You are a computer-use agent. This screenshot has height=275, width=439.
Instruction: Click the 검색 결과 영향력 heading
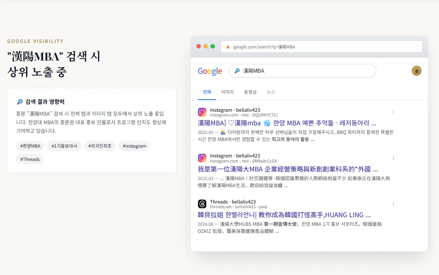[x=45, y=102]
